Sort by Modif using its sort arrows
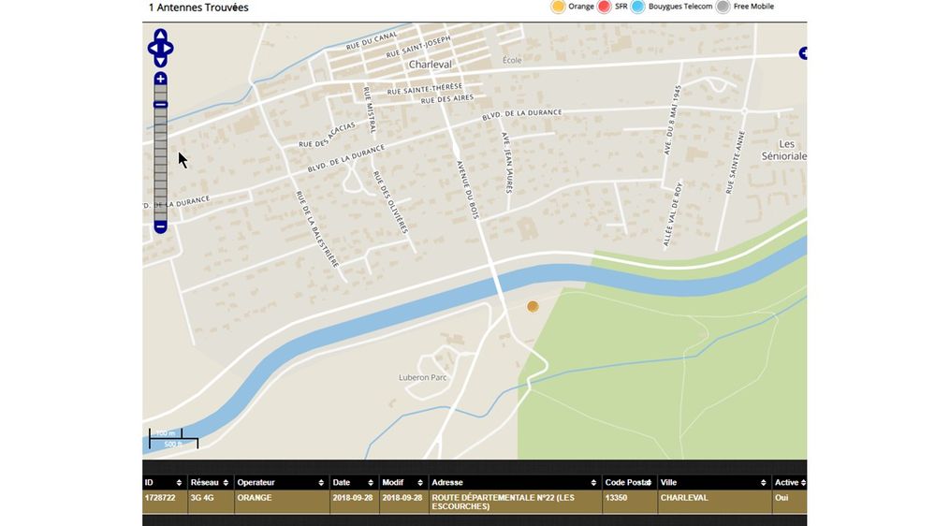The image size is (935, 526). click(x=420, y=482)
